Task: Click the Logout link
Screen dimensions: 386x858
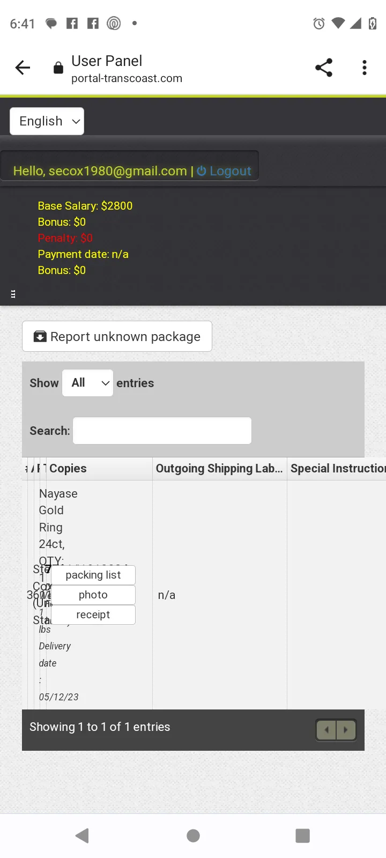Action: (x=224, y=171)
